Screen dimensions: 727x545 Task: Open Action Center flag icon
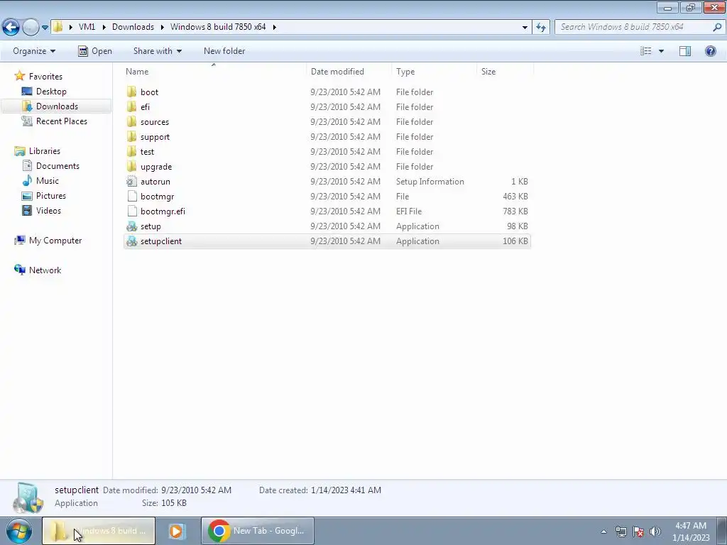pos(638,532)
